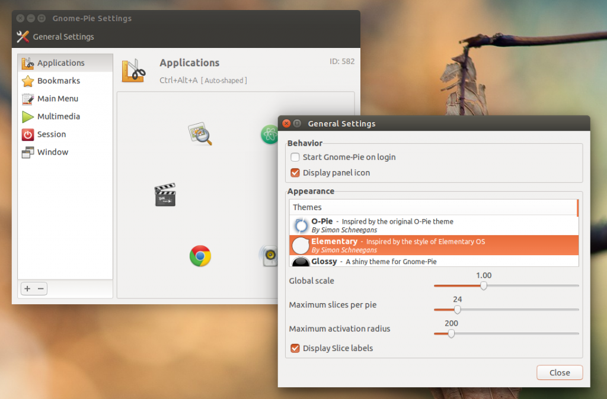Toggle Display Slice labels checkbox
Viewport: 607px width, 399px height.
click(x=295, y=348)
